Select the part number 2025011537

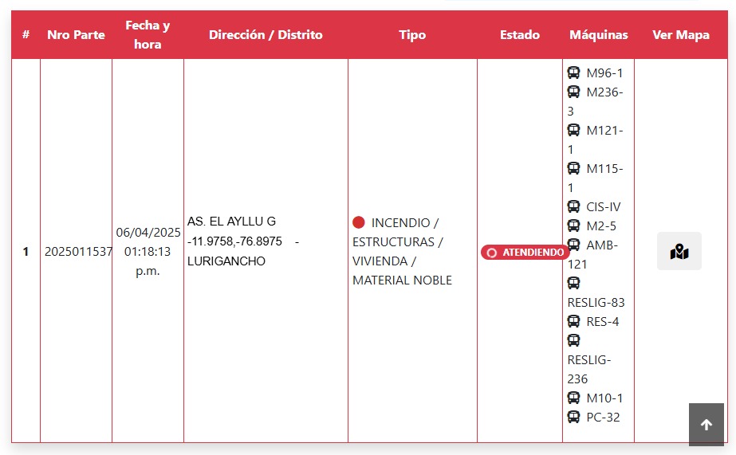click(x=78, y=252)
